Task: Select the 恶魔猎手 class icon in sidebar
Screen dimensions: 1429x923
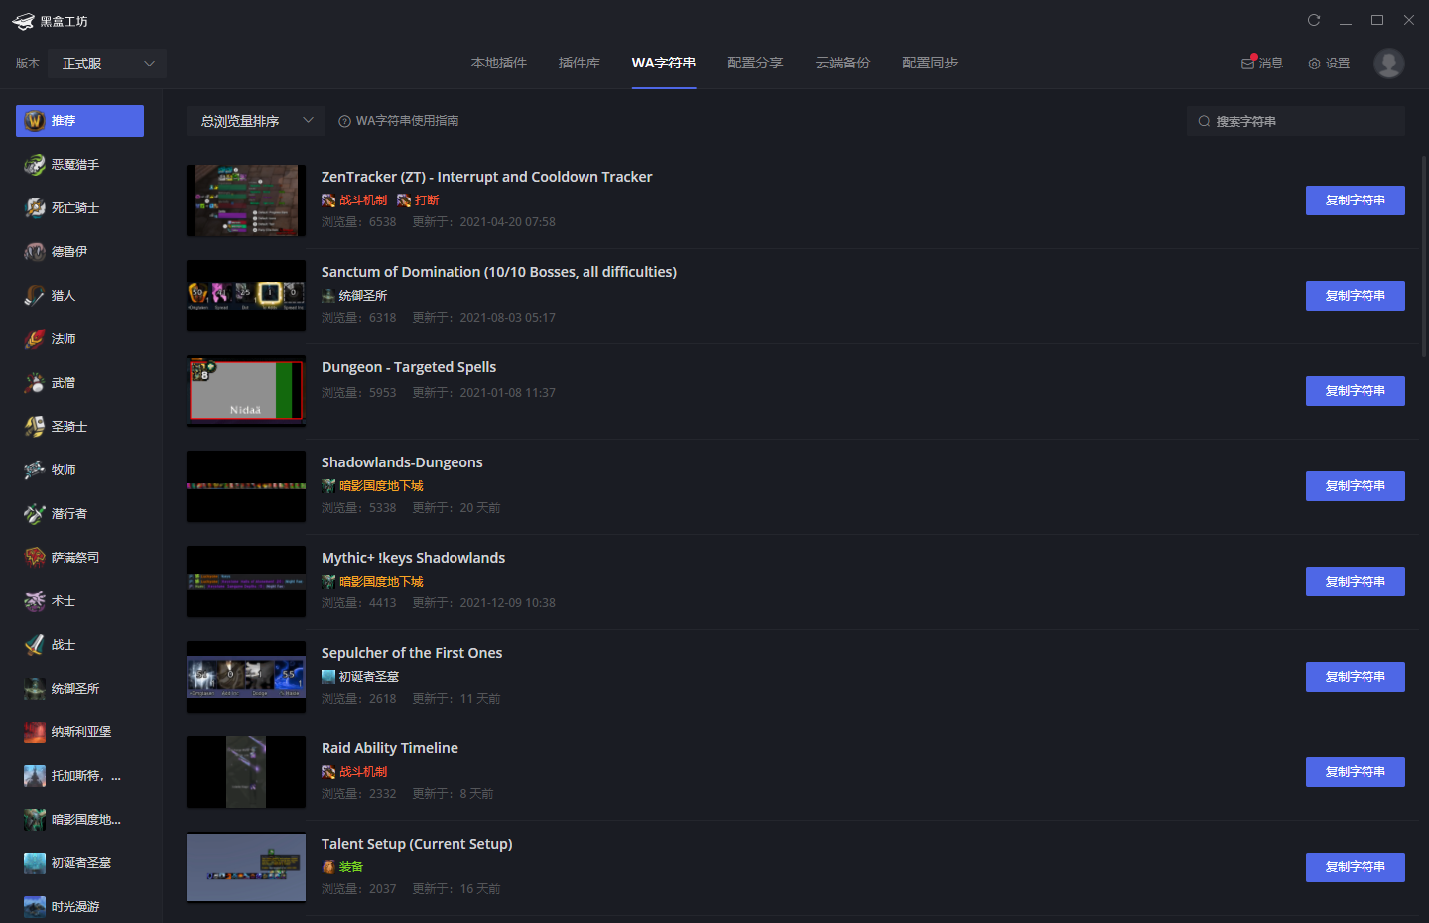Action: pos(35,165)
